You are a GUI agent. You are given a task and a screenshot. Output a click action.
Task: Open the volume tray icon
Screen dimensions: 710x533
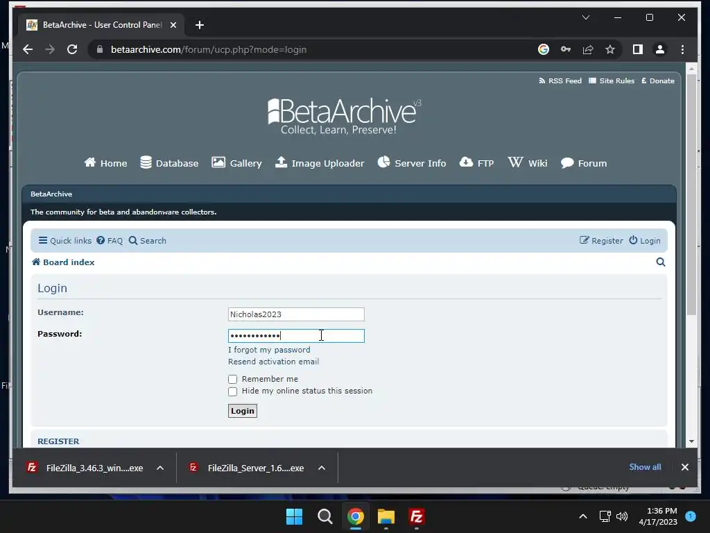(622, 516)
